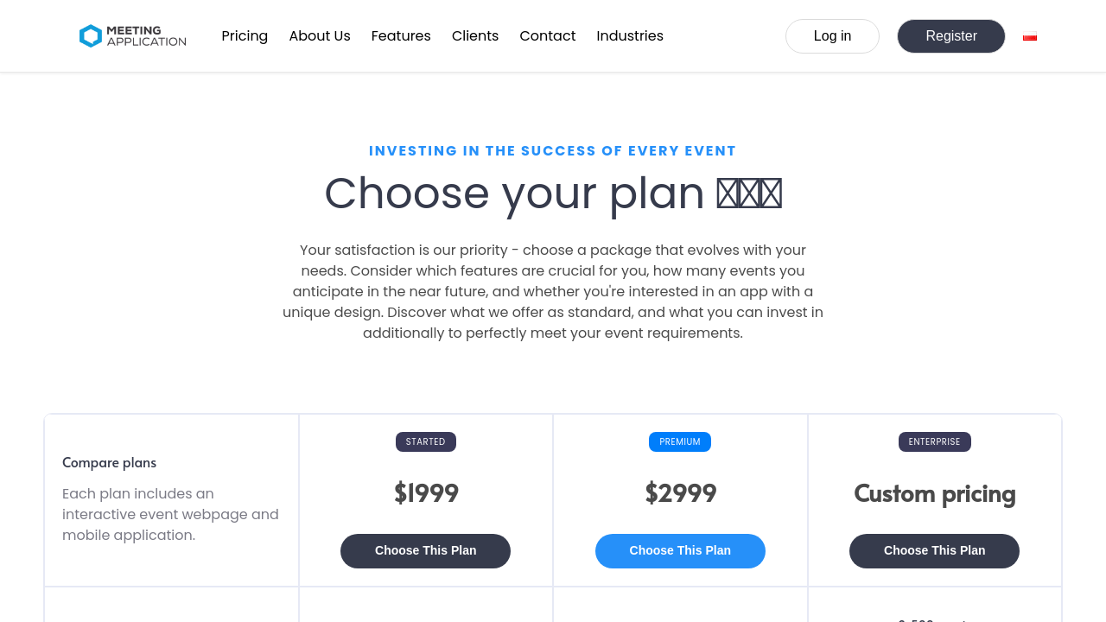Image resolution: width=1106 pixels, height=622 pixels.
Task: Select Industries in the navigation bar
Action: click(630, 36)
